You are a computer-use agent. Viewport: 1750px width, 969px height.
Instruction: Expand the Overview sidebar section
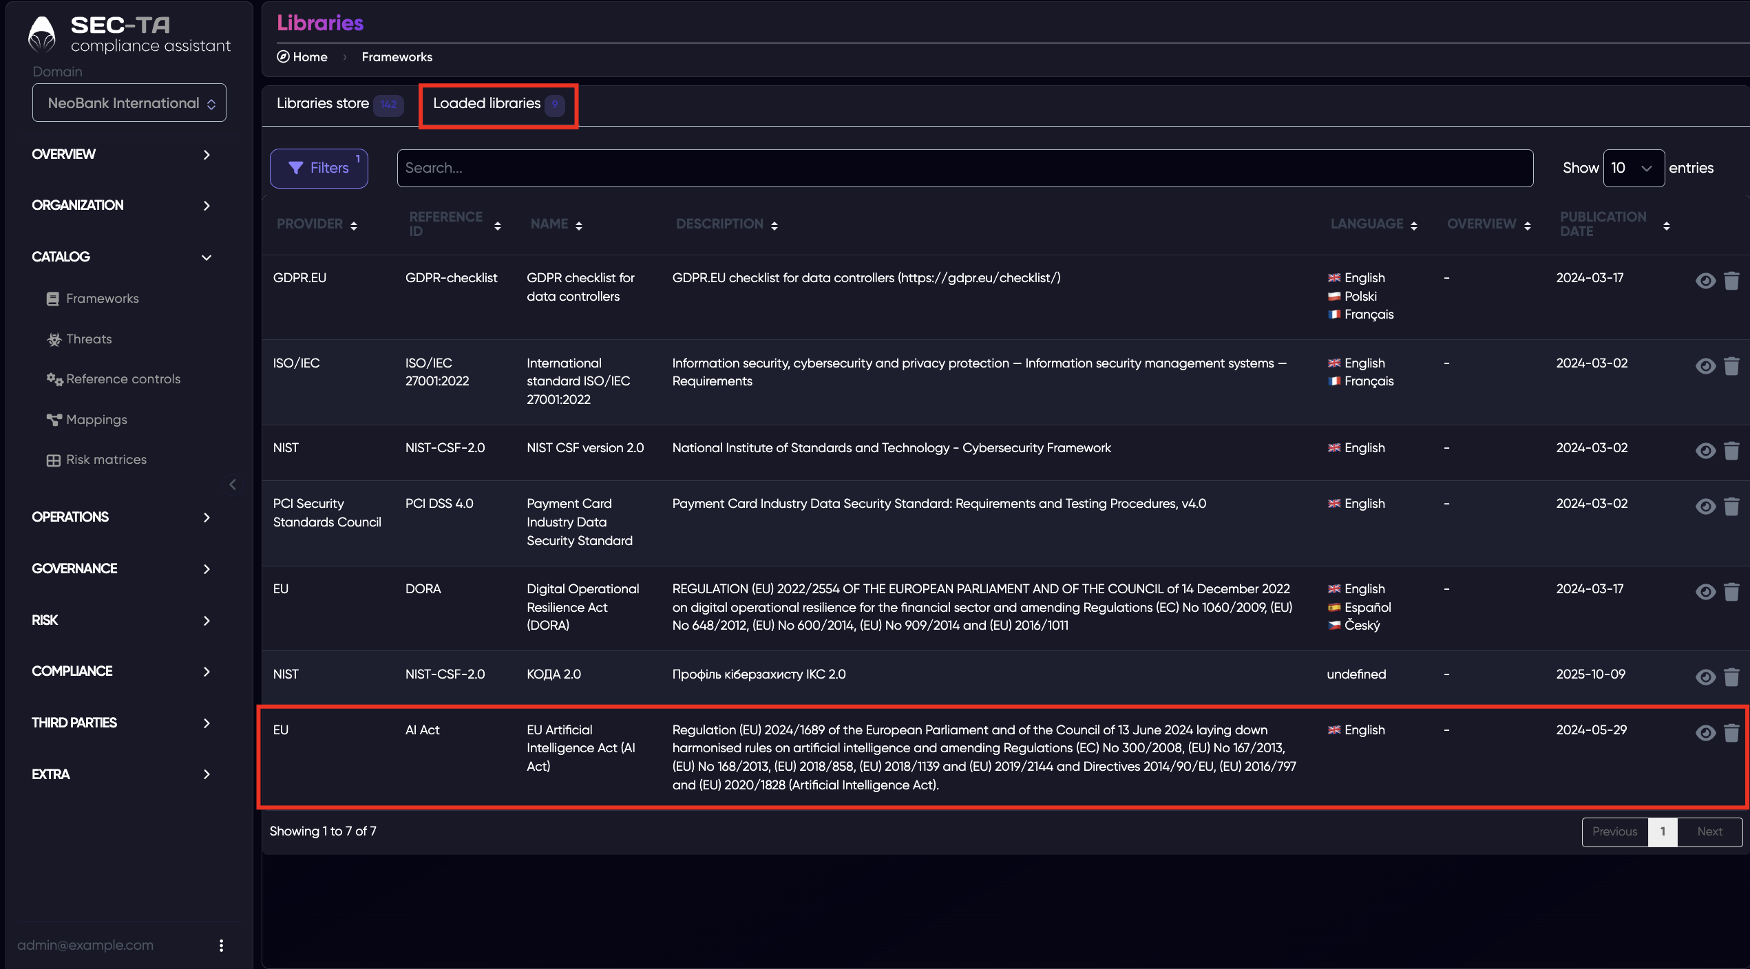[121, 154]
